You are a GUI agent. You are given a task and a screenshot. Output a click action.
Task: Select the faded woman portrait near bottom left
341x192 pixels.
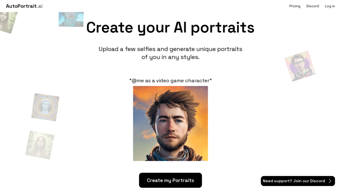[x=40, y=145]
